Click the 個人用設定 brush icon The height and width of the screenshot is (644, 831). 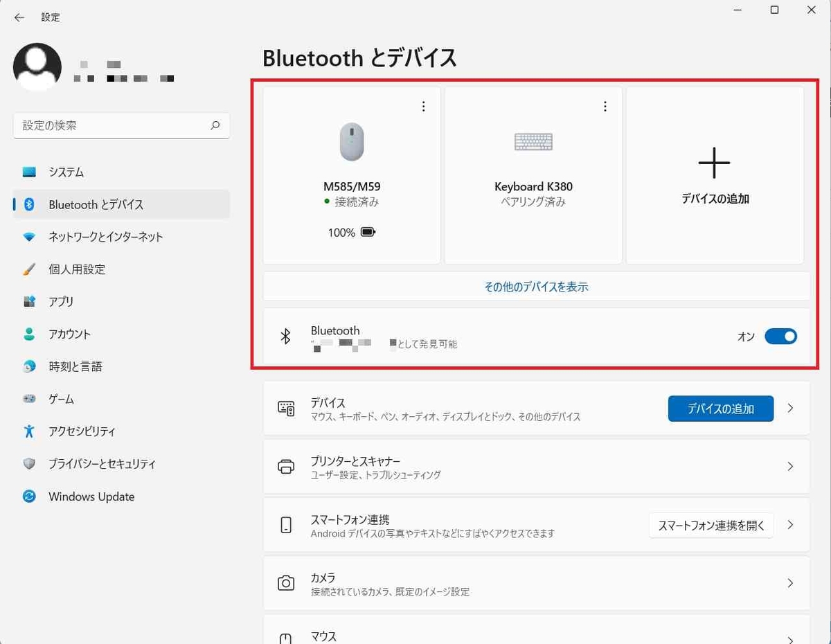pos(29,269)
